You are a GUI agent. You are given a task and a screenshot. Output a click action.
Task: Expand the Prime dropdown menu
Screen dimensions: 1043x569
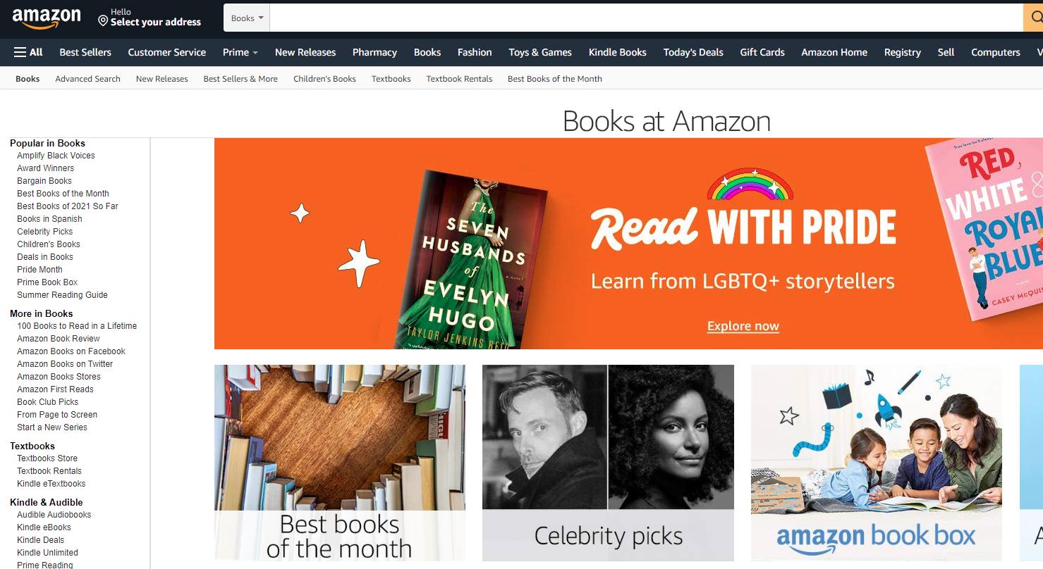pyautogui.click(x=240, y=52)
